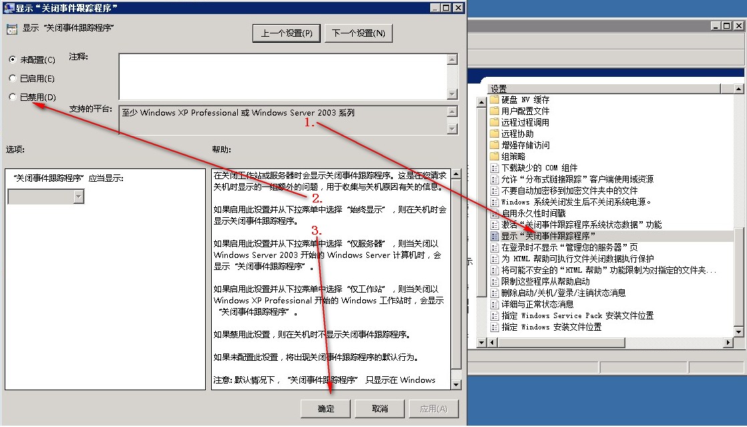Click the settings list scroll-up arrow
Screen dimensions: 747x427
[738, 89]
